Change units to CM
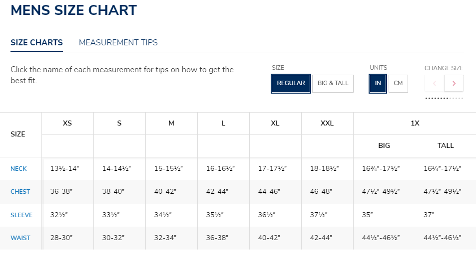 tap(398, 83)
